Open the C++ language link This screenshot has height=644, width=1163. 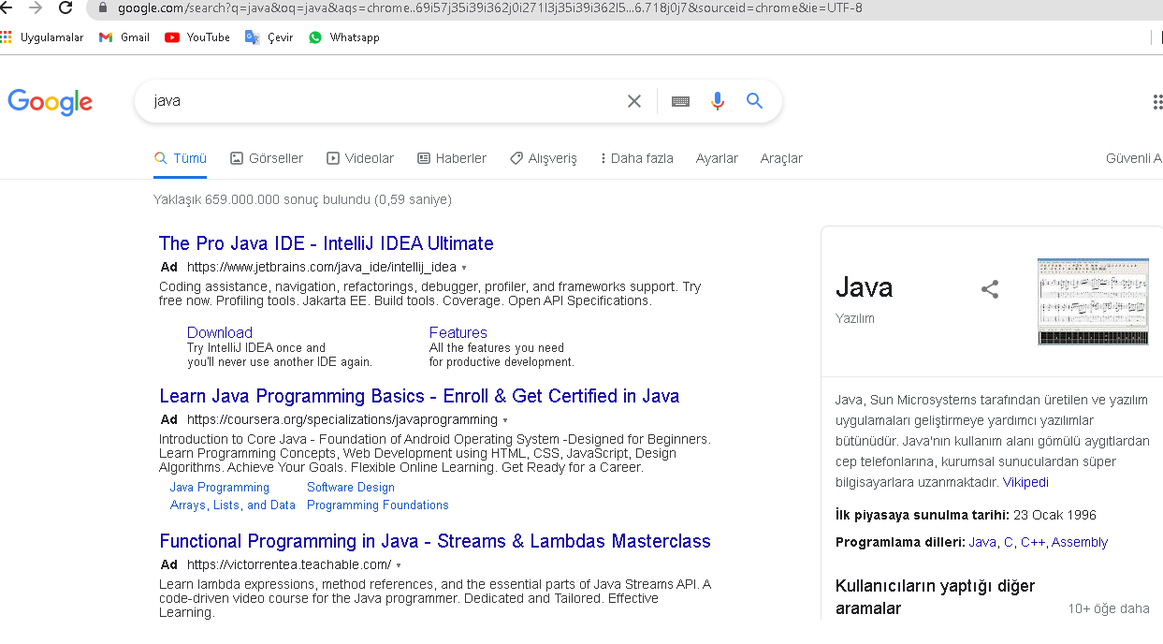1033,542
